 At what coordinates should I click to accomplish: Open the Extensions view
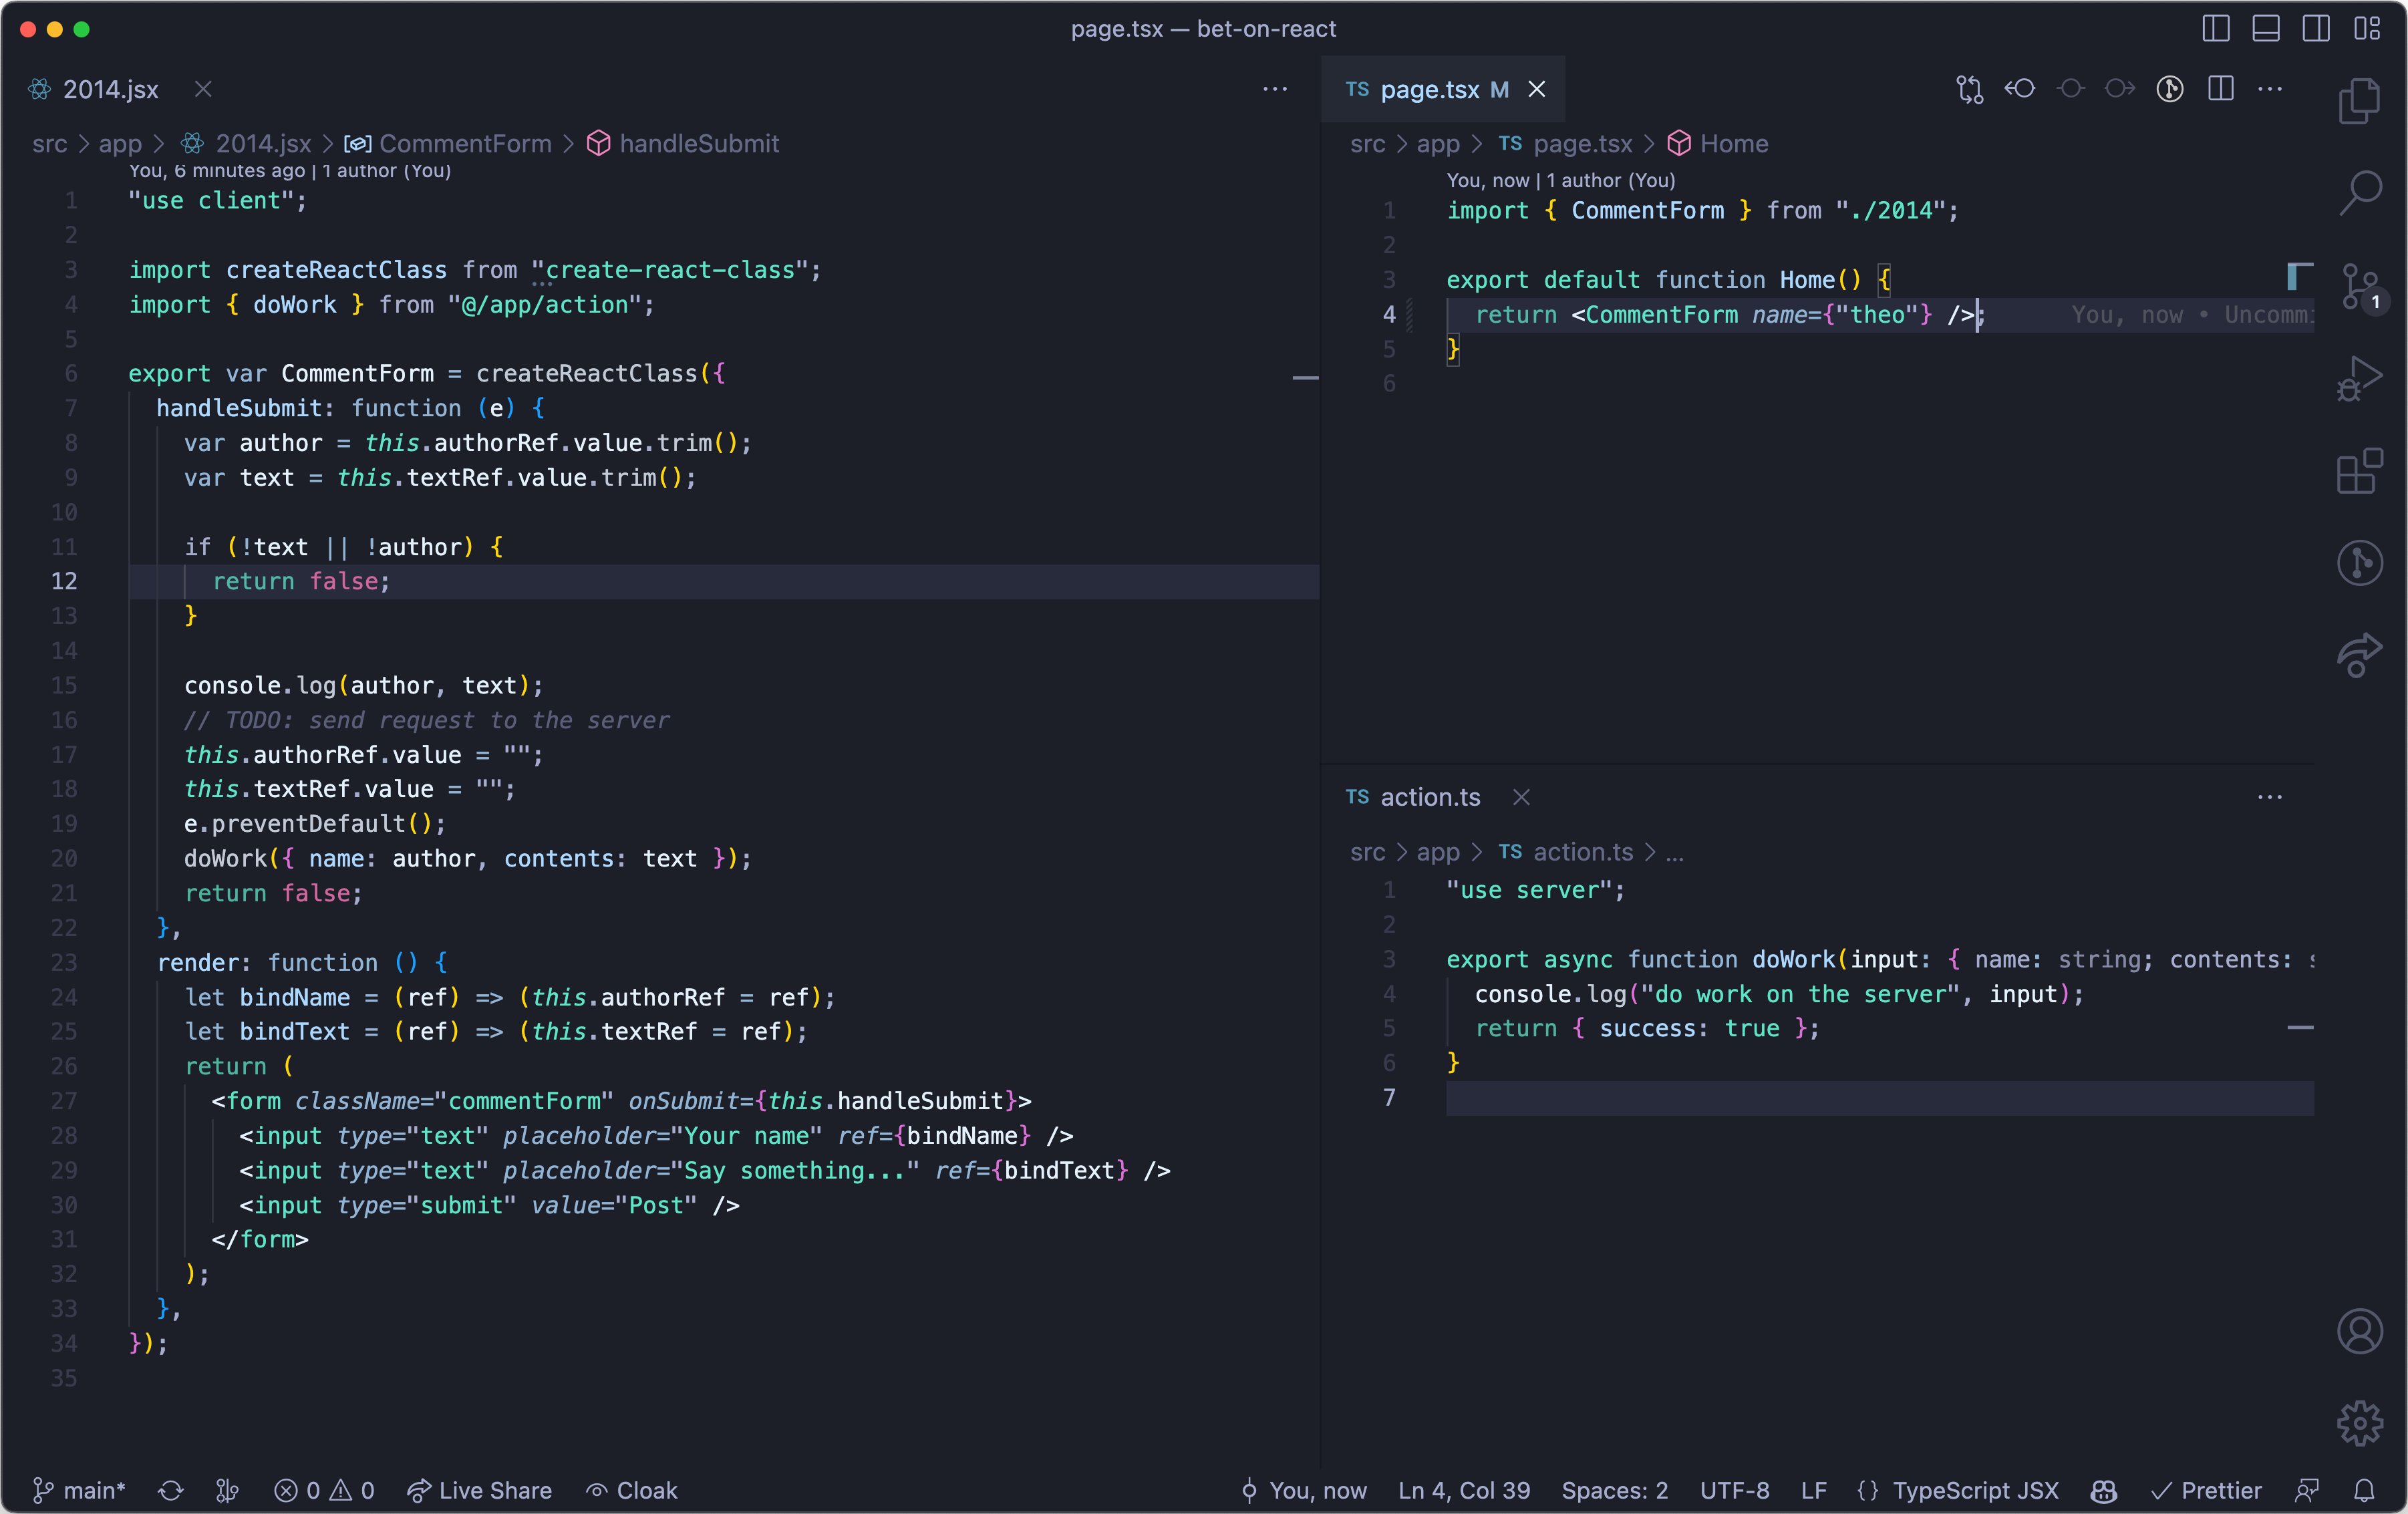pos(2359,470)
